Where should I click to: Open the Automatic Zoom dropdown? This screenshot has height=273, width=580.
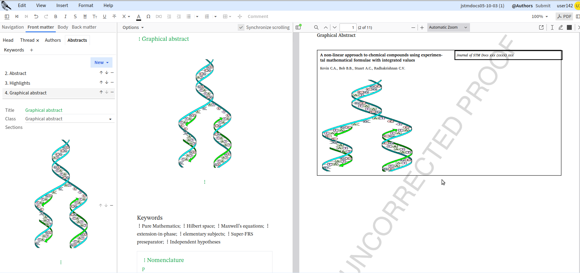[448, 27]
